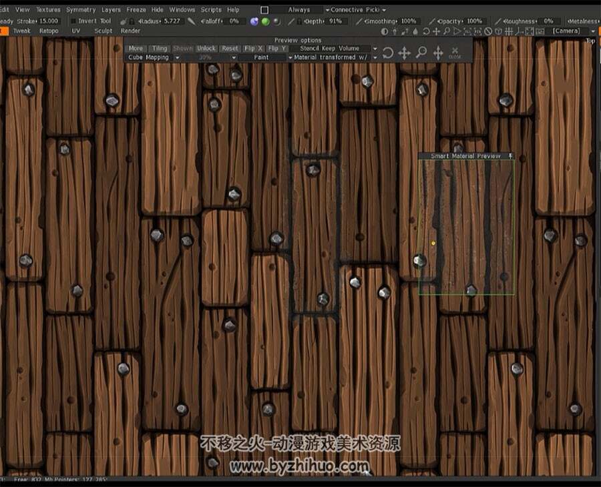This screenshot has width=601, height=487.
Task: Select the zoom magnifier icon in the navigation bar
Action: (x=447, y=31)
